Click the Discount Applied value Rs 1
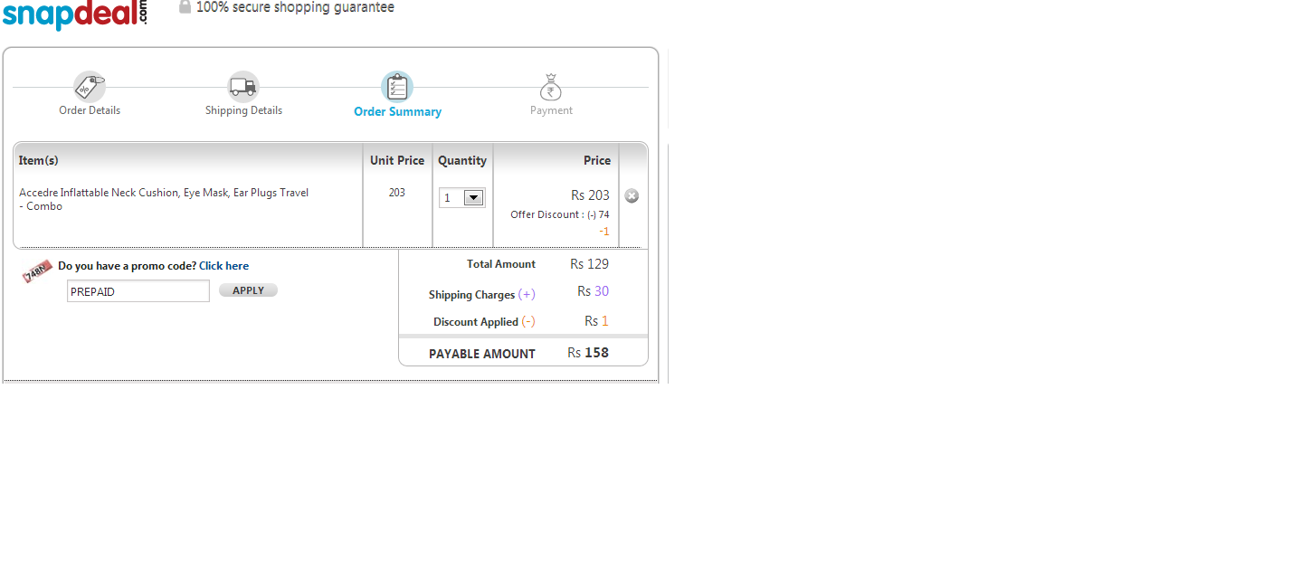The height and width of the screenshot is (579, 1311). pos(596,321)
